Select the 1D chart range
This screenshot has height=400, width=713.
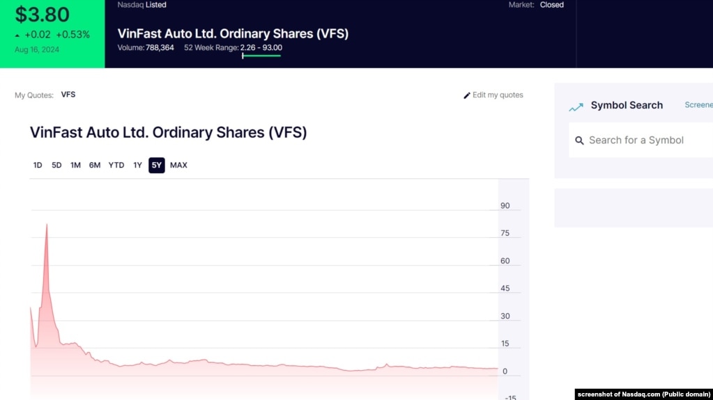(38, 166)
